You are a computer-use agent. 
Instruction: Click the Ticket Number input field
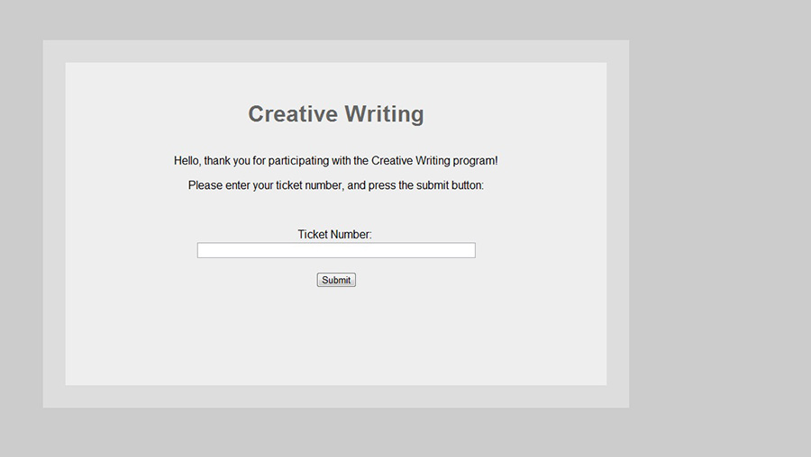335,250
